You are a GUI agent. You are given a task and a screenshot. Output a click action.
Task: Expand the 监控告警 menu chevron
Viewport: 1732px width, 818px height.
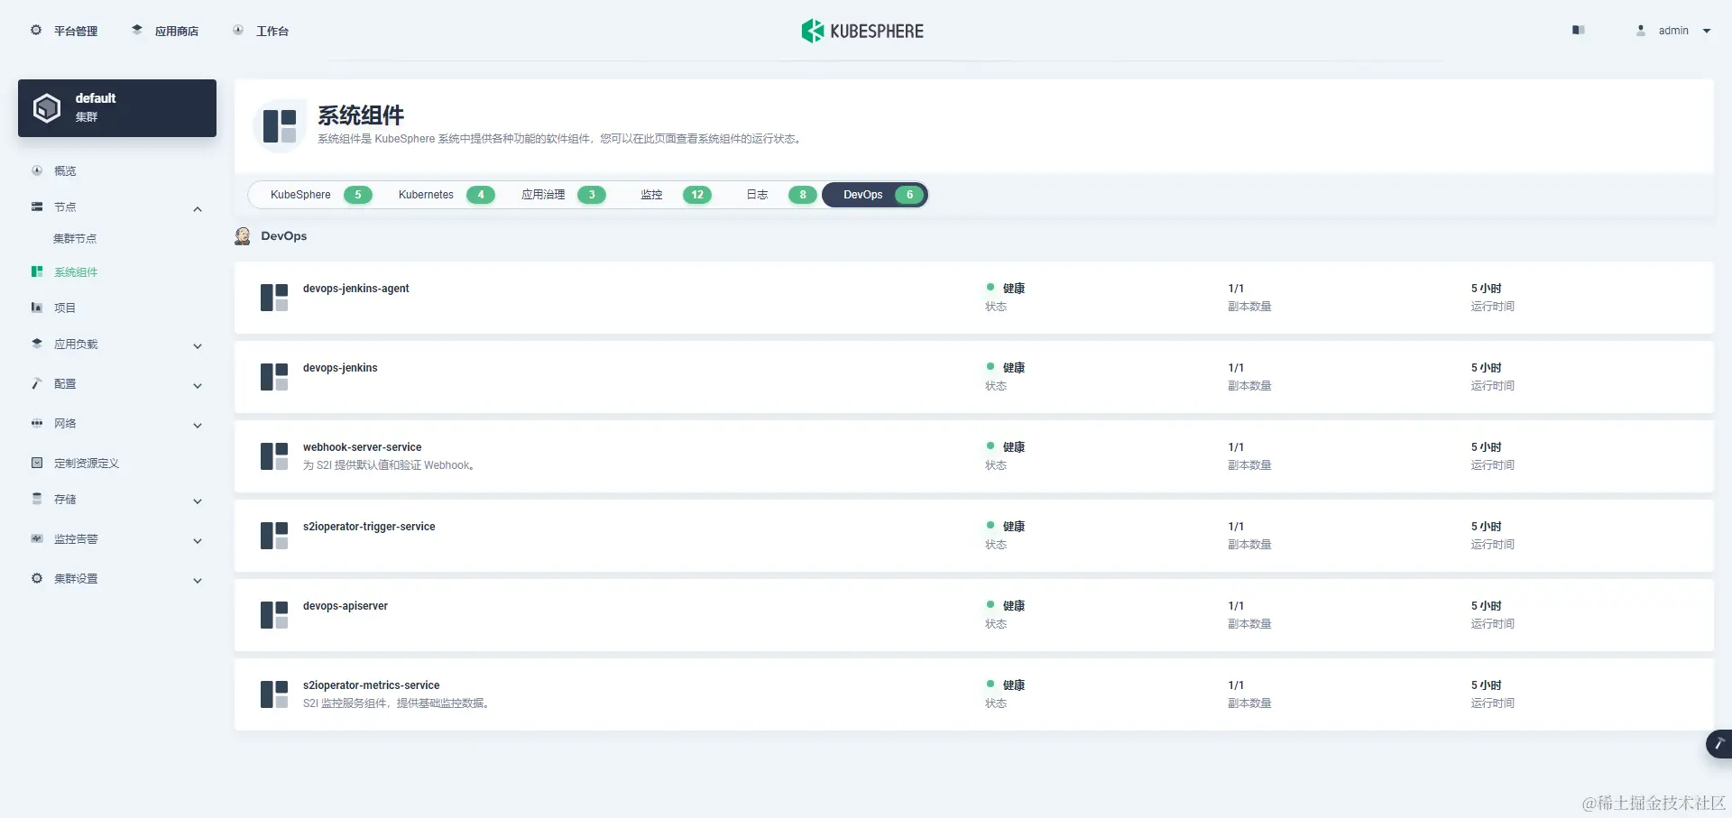point(198,541)
